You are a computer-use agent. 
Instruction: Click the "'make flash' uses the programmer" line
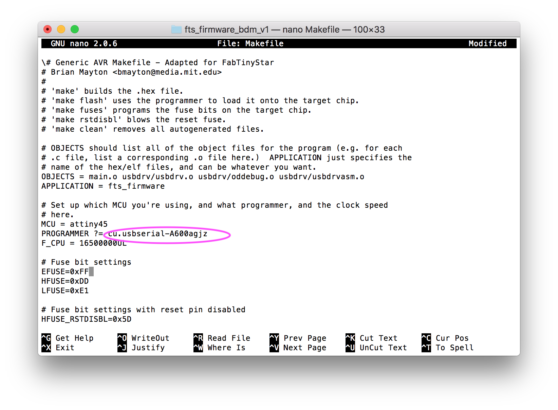pyautogui.click(x=200, y=100)
